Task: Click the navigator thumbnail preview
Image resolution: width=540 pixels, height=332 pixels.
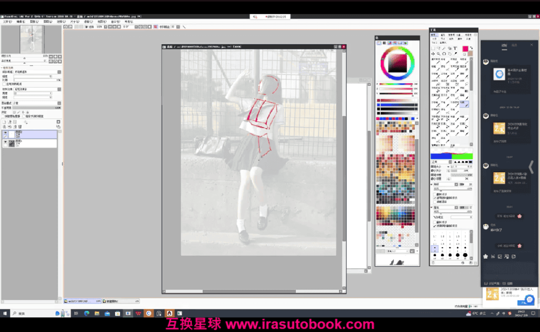Action: (31, 39)
